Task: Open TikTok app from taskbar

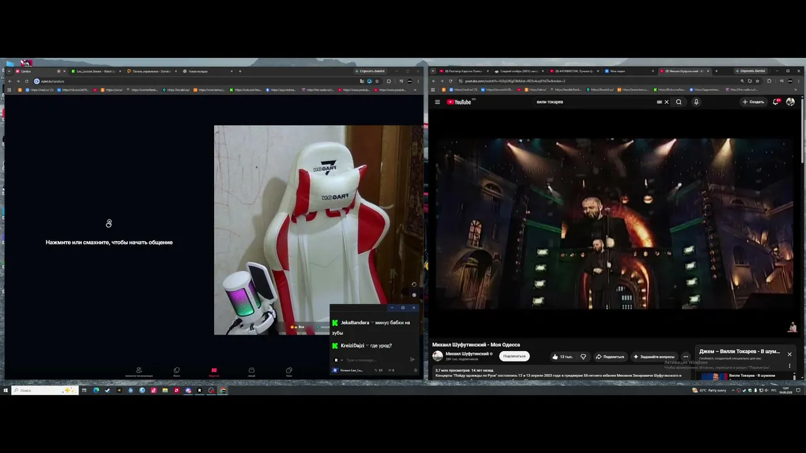Action: (x=153, y=390)
